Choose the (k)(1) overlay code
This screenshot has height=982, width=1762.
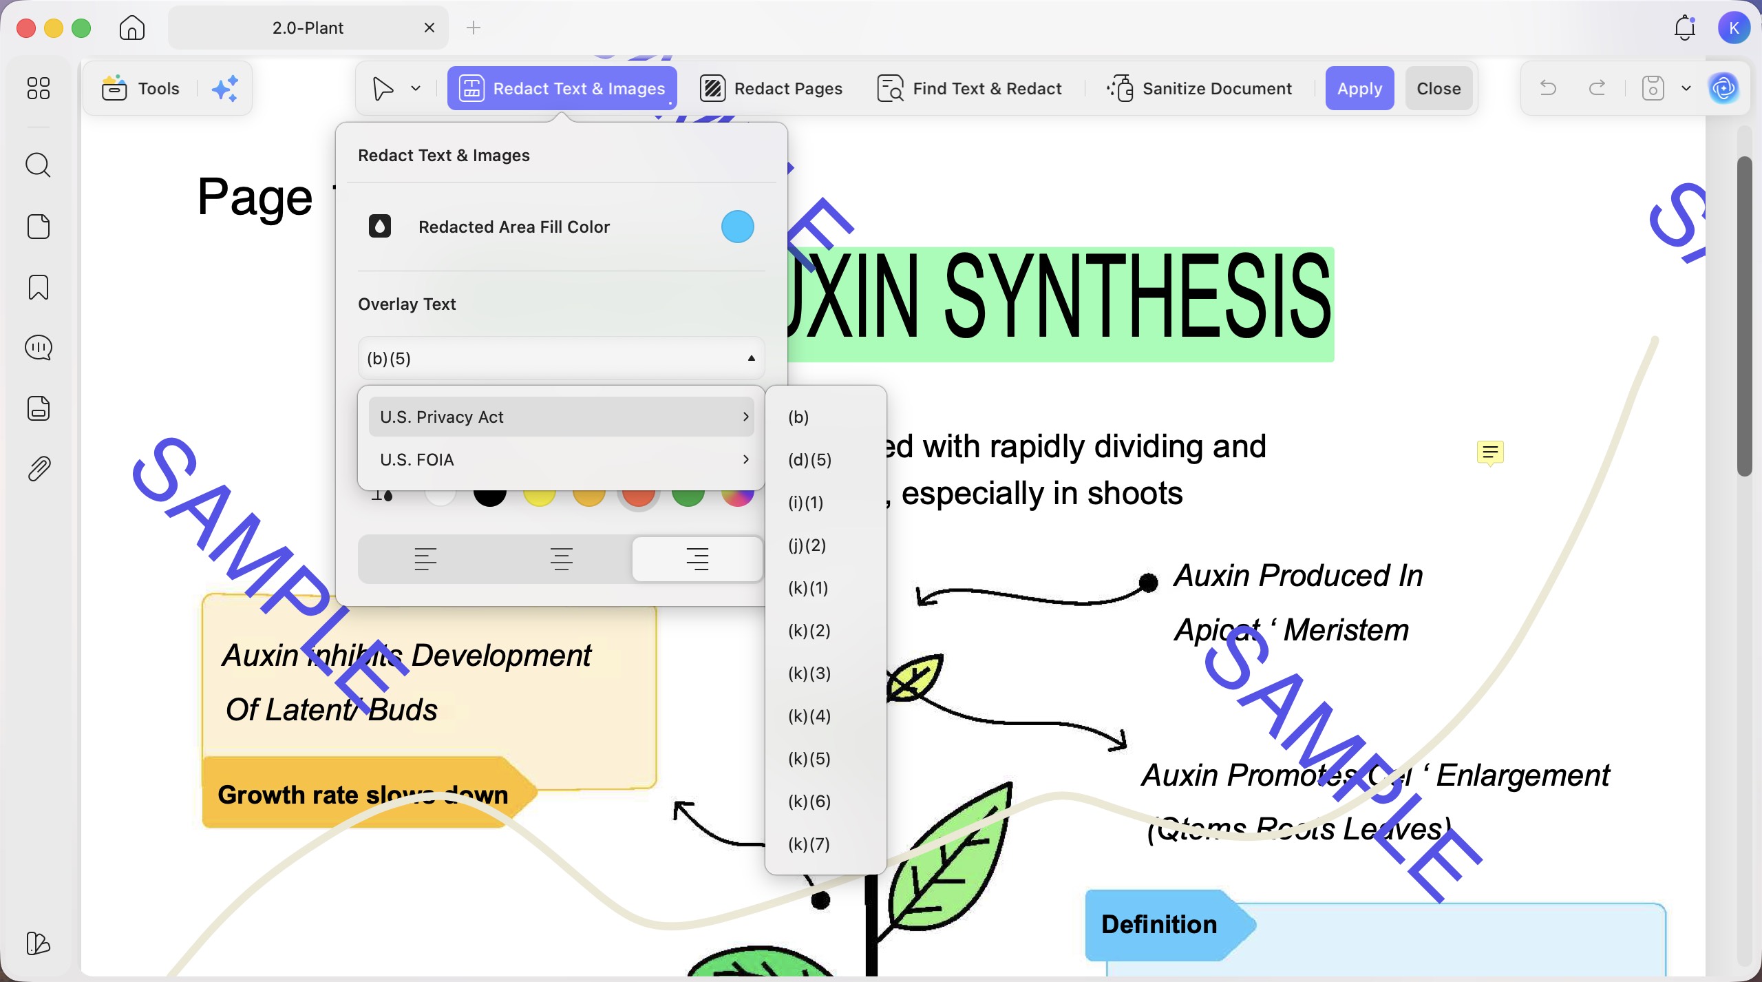[825, 587]
